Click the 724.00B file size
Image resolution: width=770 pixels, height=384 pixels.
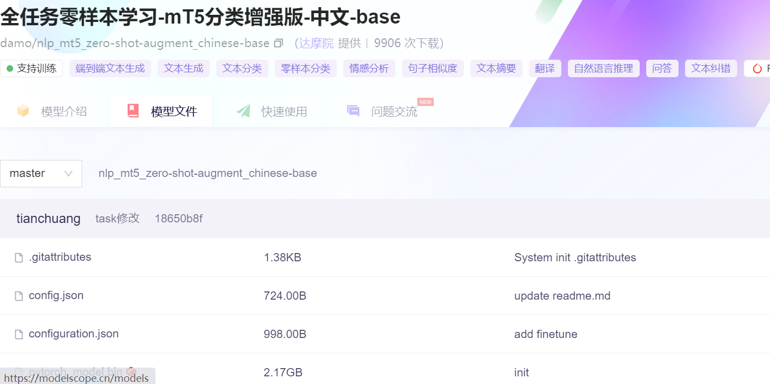[x=285, y=296]
